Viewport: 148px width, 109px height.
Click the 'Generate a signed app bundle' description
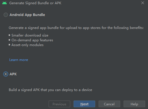pos(76,28)
